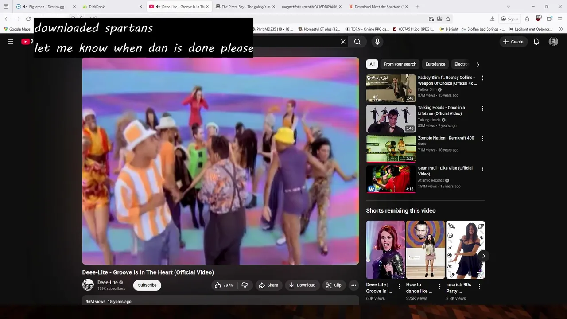Click the YouTube search magnifier button

coord(357,42)
